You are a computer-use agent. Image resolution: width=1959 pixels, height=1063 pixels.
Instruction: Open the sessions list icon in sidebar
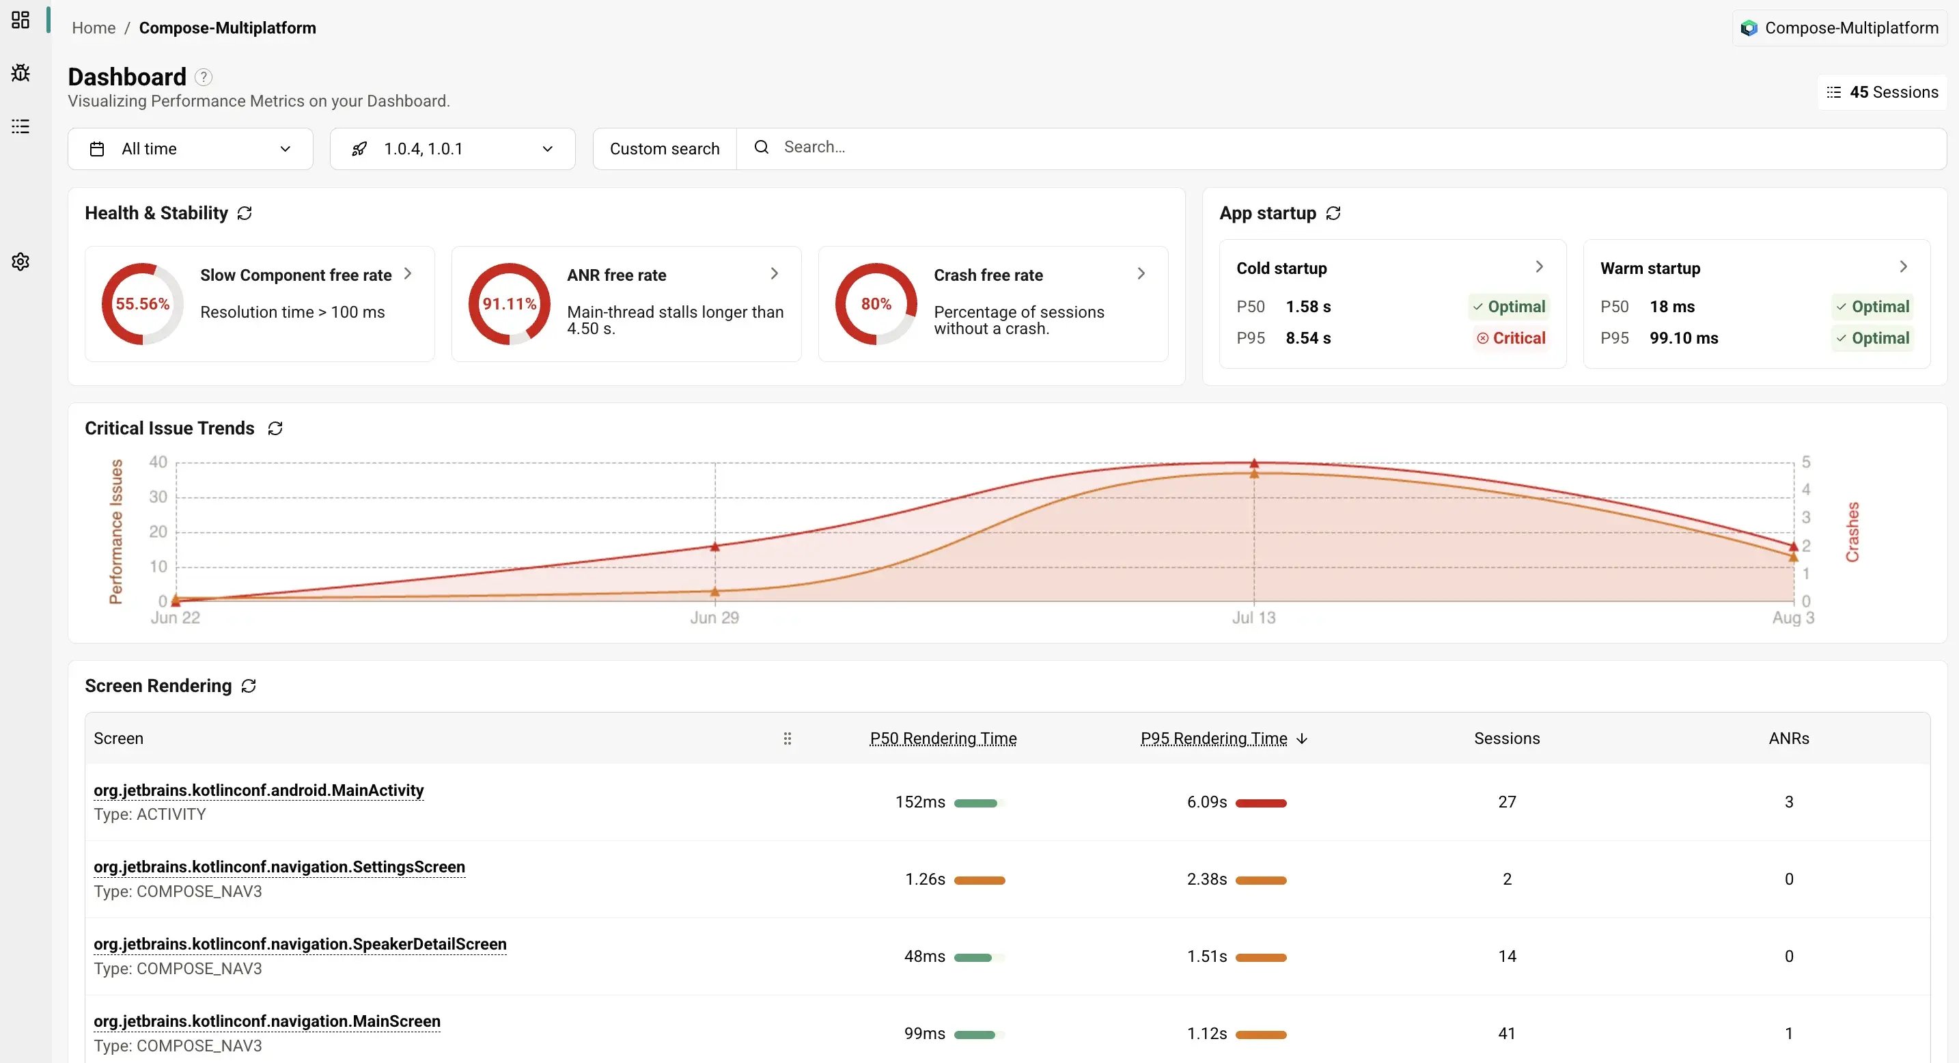(20, 126)
